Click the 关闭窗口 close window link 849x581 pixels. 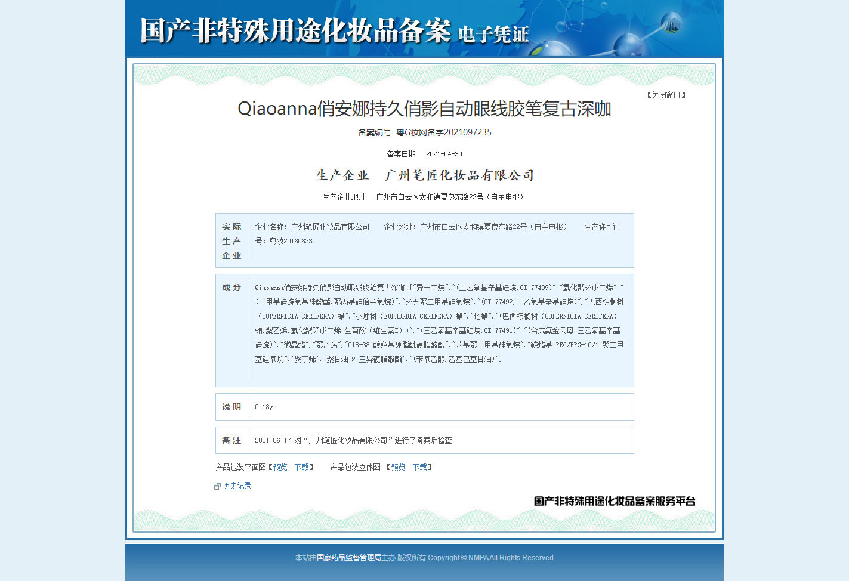(666, 95)
